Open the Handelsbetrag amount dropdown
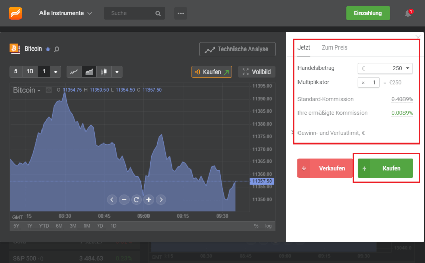This screenshot has width=425, height=263. 385,68
